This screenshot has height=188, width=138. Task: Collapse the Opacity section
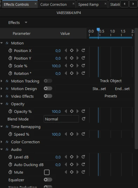click(x=1, y=104)
